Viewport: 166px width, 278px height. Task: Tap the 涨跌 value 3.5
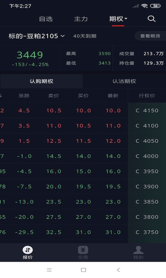coord(24,126)
